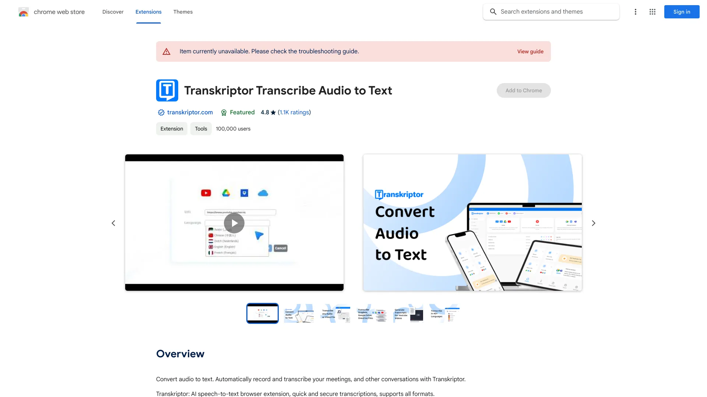Select the first carousel thumbnail

(x=262, y=313)
